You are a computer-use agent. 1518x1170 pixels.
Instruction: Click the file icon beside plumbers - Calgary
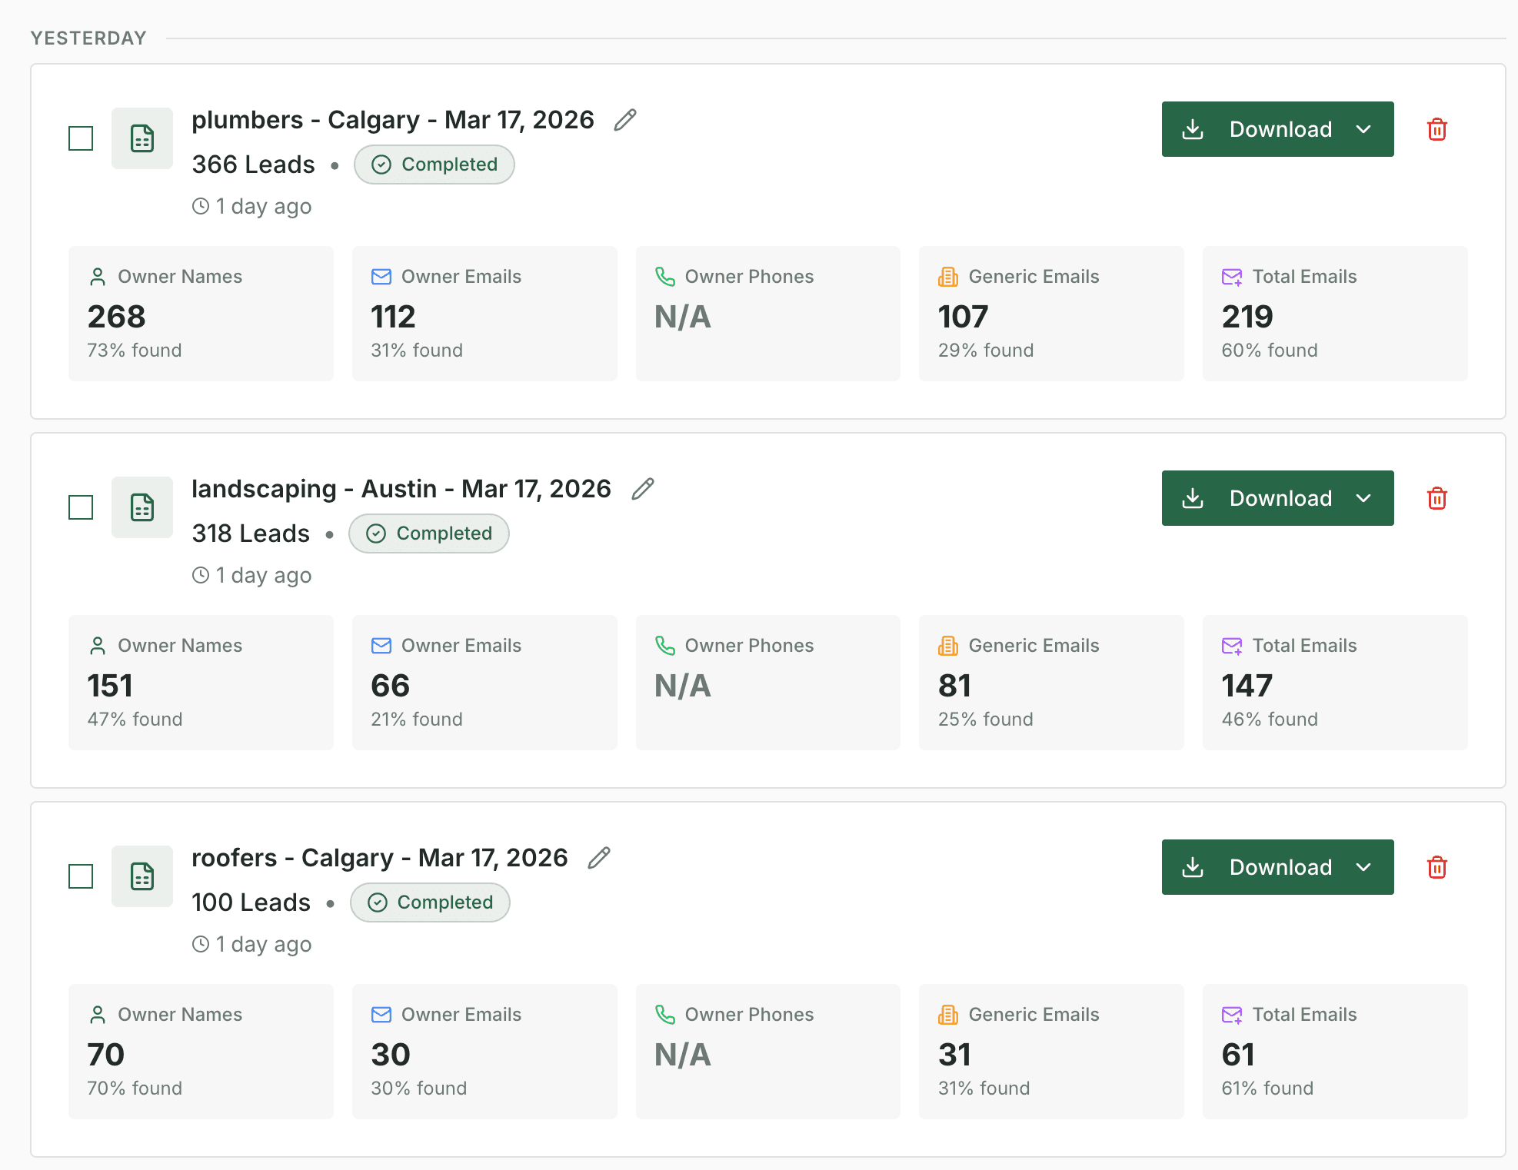click(142, 138)
